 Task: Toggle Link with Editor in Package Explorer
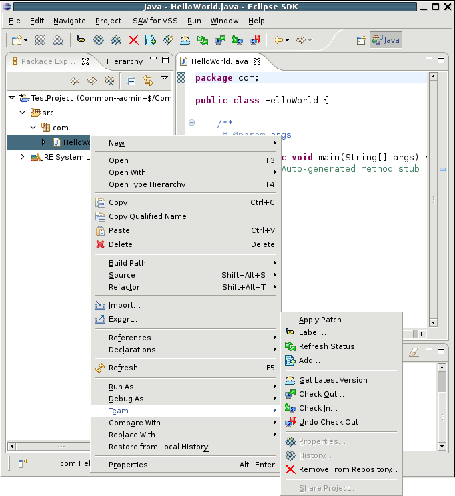pos(148,81)
